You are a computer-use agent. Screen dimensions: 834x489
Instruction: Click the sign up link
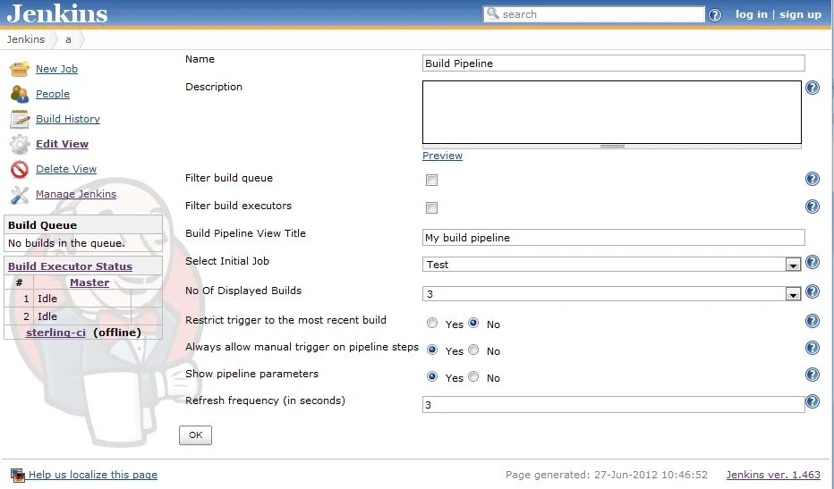pyautogui.click(x=800, y=14)
